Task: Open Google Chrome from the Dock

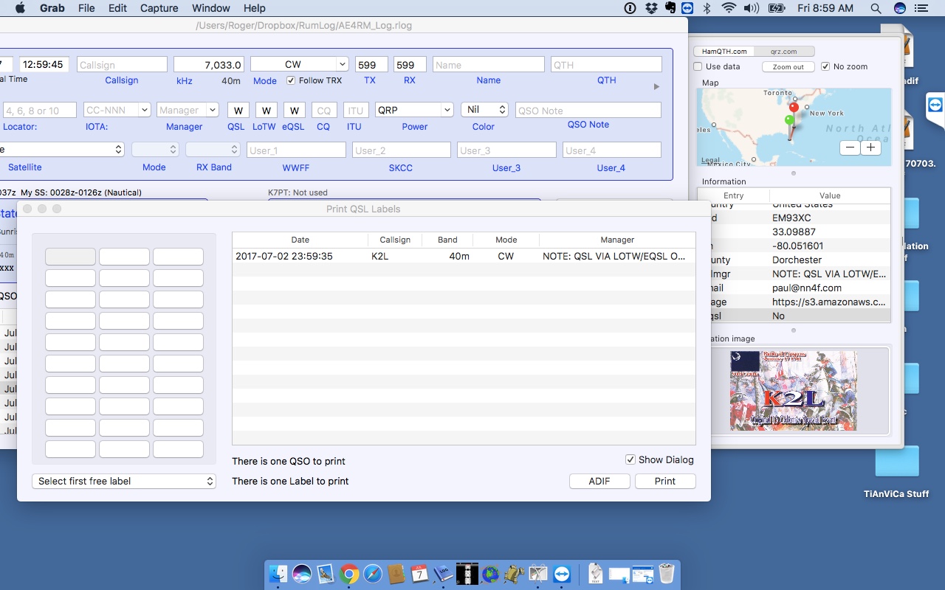Action: click(349, 574)
